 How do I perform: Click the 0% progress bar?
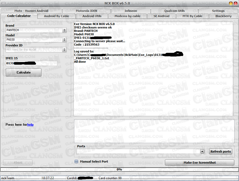click(x=119, y=169)
